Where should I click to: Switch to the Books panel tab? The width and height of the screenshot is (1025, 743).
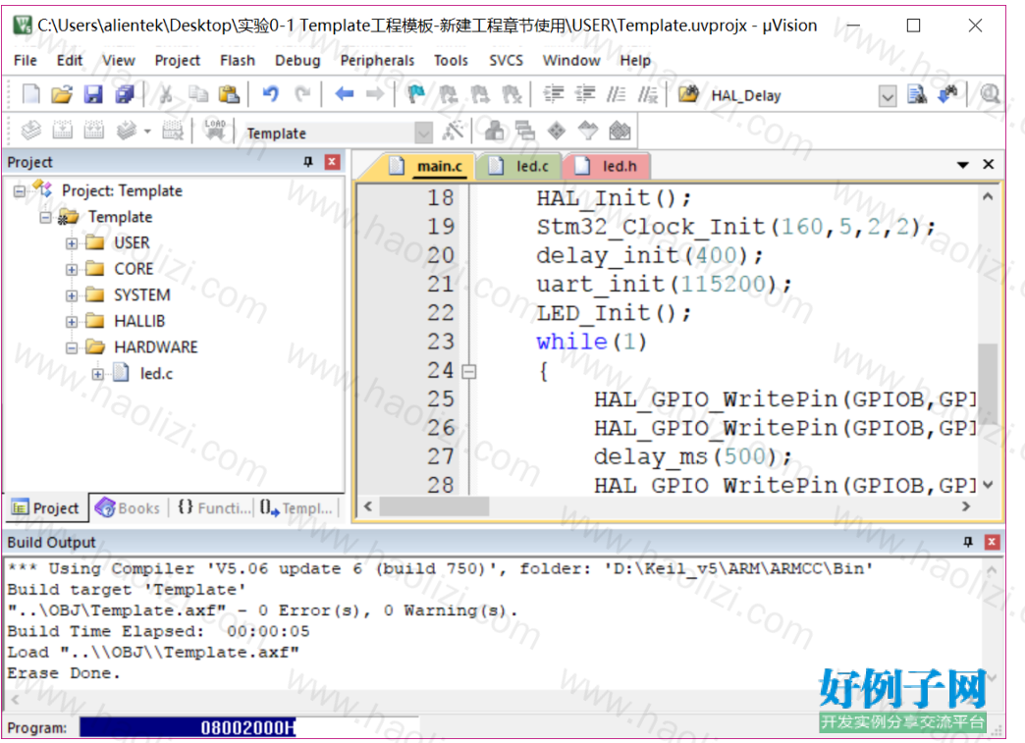click(128, 507)
